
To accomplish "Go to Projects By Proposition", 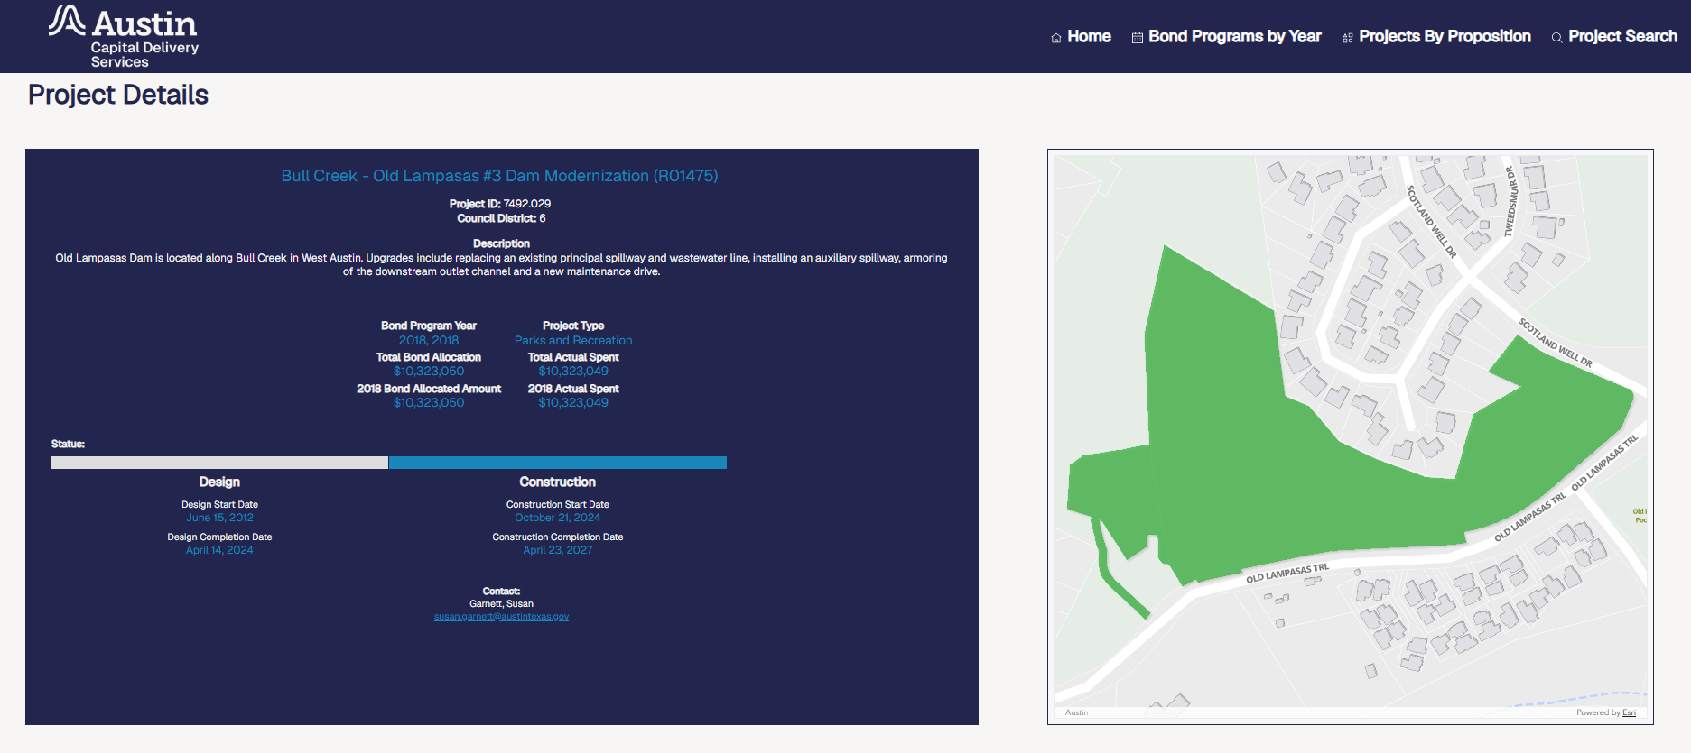I will click(1445, 36).
